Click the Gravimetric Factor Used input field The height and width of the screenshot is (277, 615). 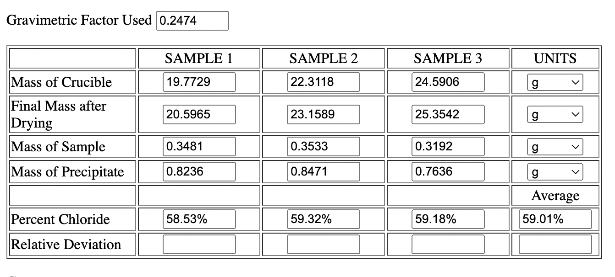(192, 21)
